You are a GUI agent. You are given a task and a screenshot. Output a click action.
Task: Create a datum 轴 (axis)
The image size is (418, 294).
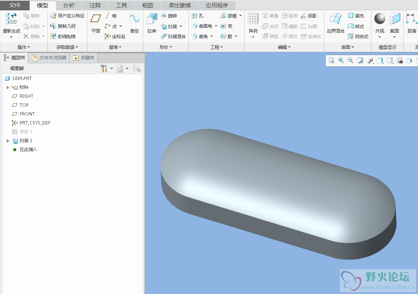pos(111,16)
